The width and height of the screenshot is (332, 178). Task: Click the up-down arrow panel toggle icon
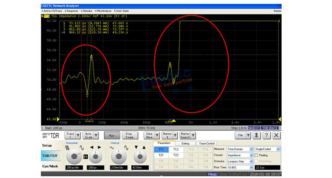pos(257,135)
